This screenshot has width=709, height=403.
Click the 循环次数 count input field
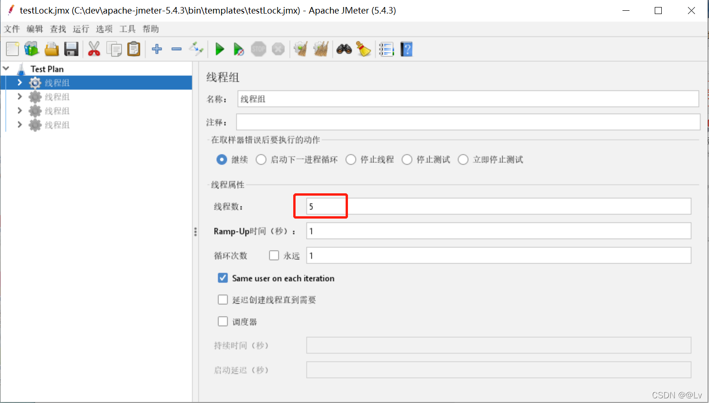point(499,255)
